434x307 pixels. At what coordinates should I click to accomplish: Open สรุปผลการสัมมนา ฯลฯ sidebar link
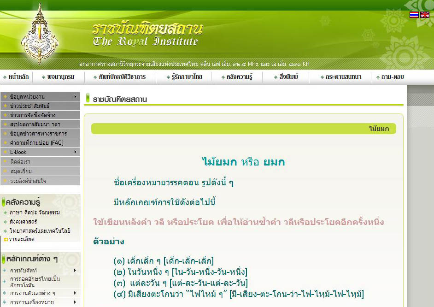click(41, 124)
